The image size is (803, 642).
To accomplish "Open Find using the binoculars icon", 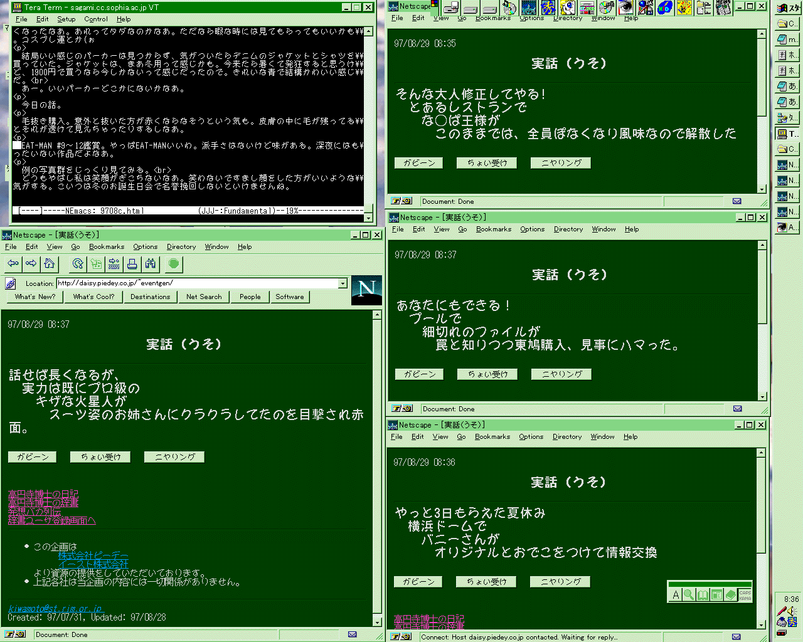I will [x=151, y=264].
